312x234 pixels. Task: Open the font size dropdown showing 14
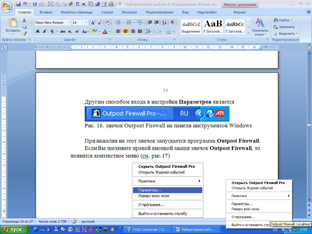(x=86, y=23)
